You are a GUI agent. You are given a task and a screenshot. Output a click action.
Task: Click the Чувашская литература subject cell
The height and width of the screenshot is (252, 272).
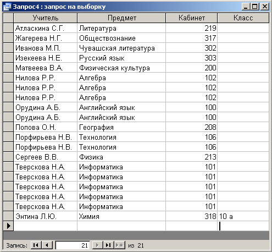click(x=121, y=48)
